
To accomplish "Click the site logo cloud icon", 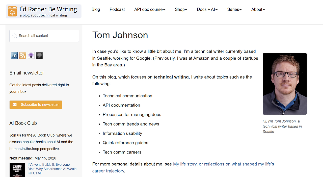I will click(12, 12).
